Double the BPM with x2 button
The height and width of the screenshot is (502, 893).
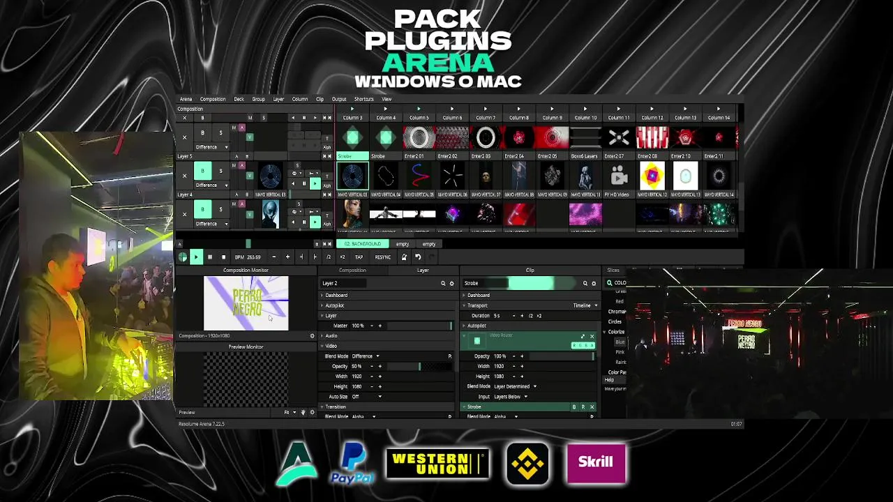[342, 257]
